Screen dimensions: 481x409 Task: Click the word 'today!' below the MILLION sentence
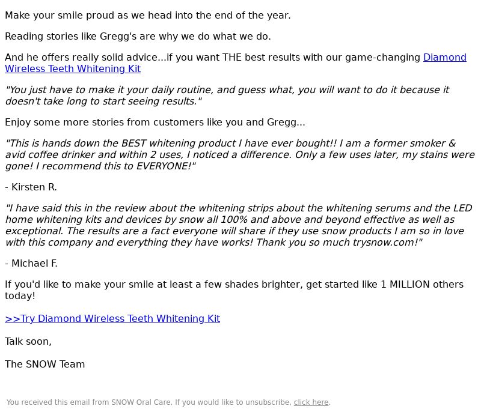[x=20, y=296]
